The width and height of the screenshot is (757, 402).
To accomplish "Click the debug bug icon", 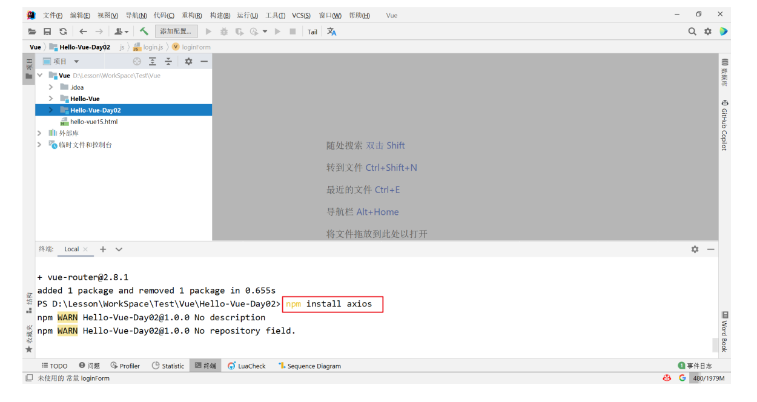I will [224, 31].
